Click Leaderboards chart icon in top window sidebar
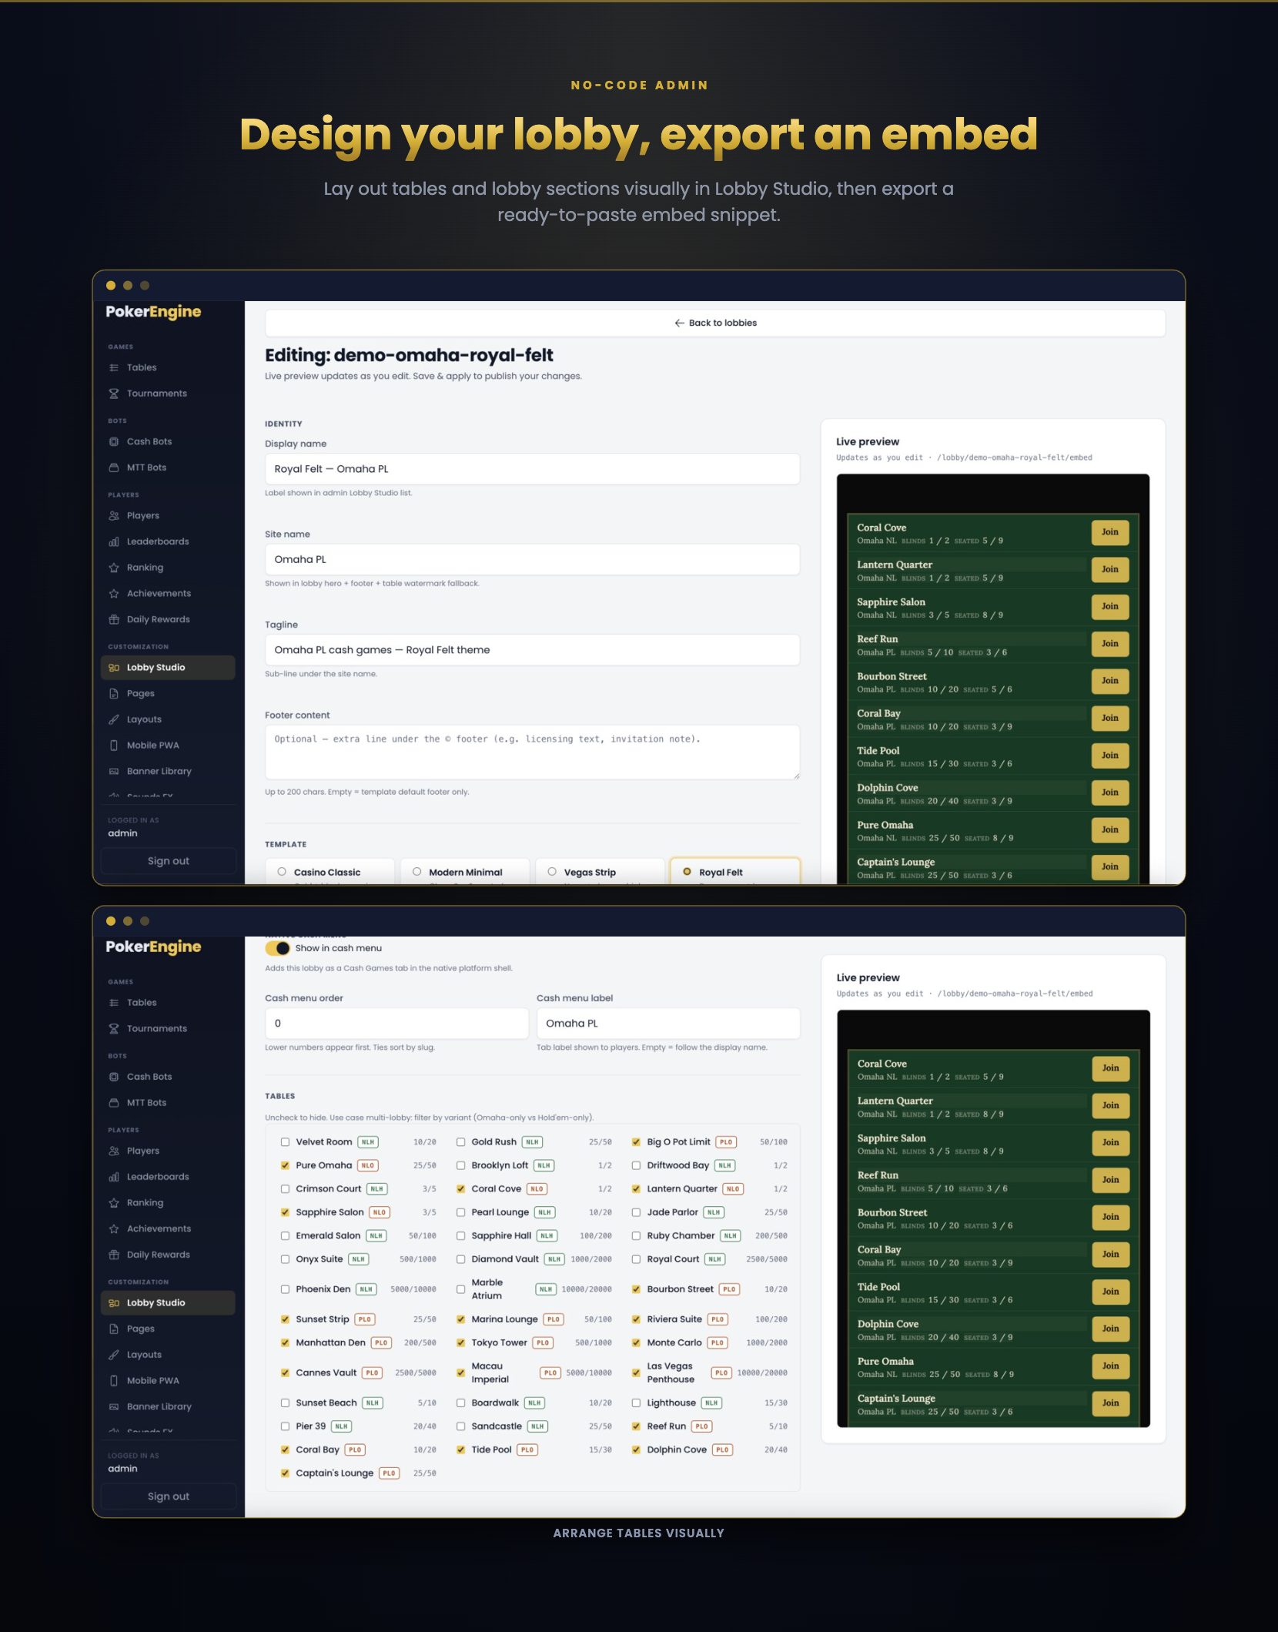Screen dimensions: 1278x1632 pyautogui.click(x=114, y=541)
